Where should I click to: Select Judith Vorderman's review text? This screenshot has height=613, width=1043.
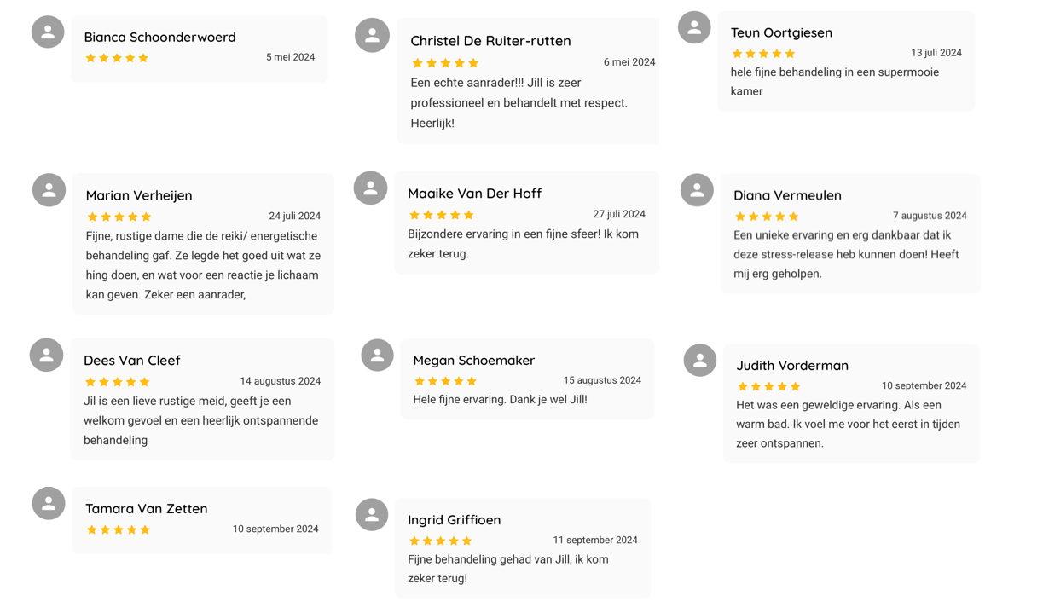click(849, 424)
